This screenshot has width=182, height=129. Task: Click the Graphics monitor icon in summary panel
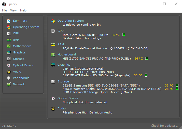[x=53, y=65]
